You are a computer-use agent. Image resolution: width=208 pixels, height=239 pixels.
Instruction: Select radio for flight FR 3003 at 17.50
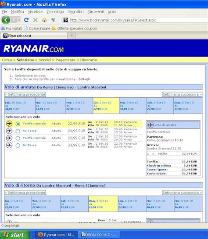coord(18,138)
